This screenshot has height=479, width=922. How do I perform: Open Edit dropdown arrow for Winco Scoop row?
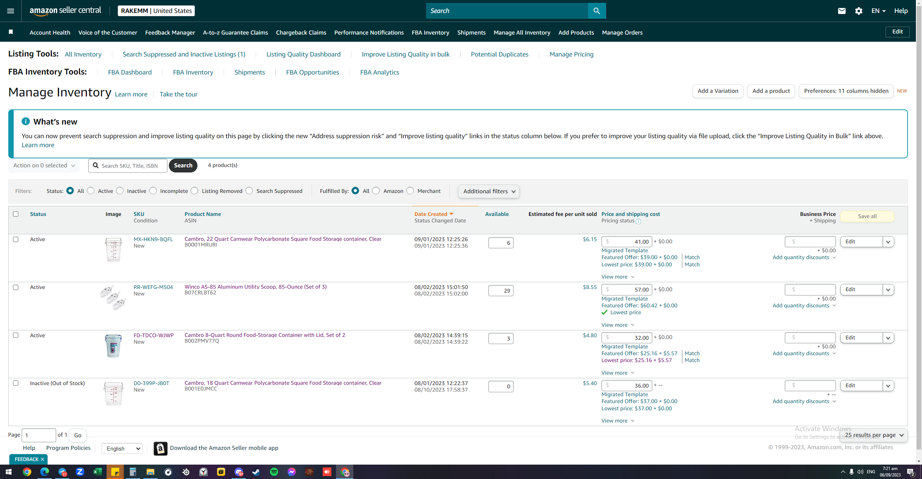click(x=888, y=290)
